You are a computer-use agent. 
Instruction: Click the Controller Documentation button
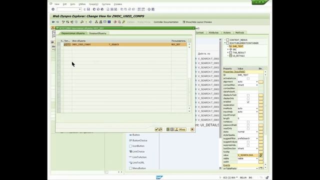tap(166, 22)
